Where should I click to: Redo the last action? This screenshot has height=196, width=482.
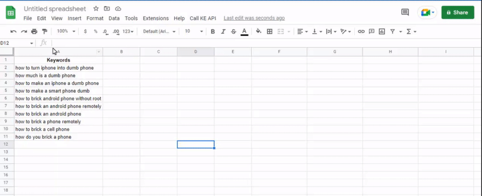coord(24,32)
